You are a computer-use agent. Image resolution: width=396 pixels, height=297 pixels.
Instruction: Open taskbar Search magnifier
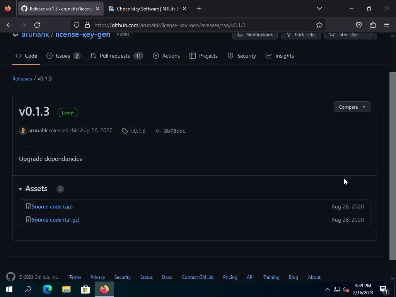28,289
